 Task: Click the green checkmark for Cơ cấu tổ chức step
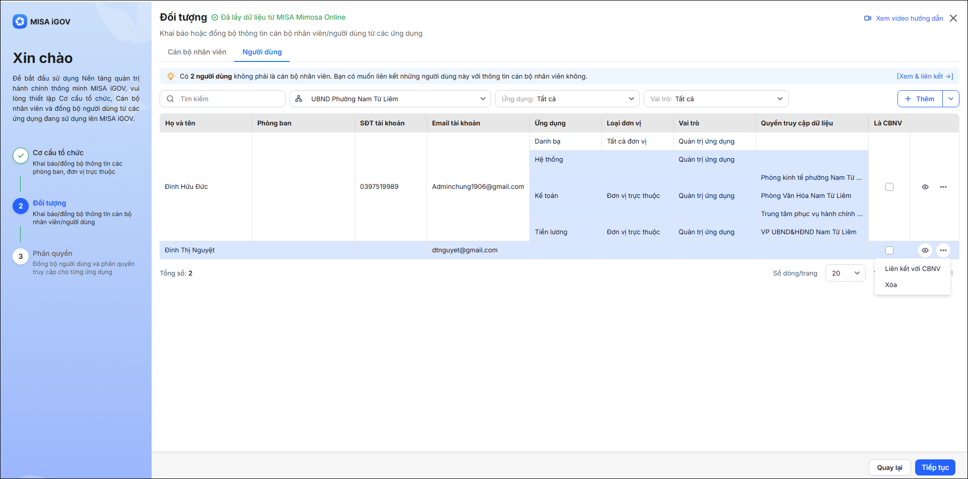[21, 156]
